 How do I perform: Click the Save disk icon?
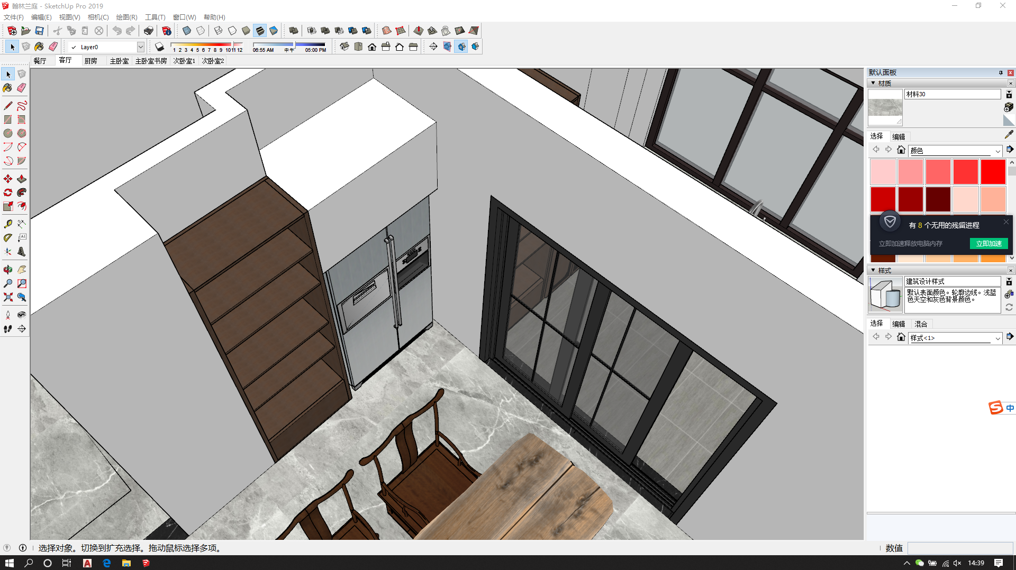pos(39,31)
